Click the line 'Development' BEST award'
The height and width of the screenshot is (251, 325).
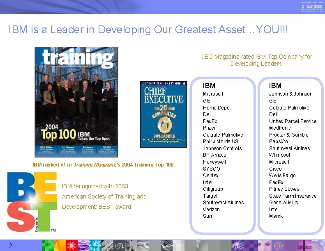[97, 207]
